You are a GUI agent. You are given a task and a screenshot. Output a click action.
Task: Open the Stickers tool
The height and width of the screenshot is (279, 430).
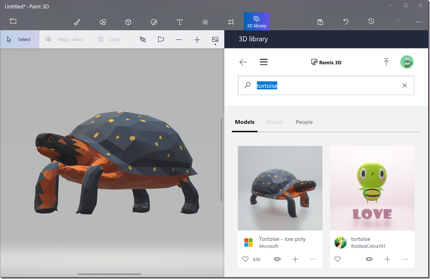[154, 22]
